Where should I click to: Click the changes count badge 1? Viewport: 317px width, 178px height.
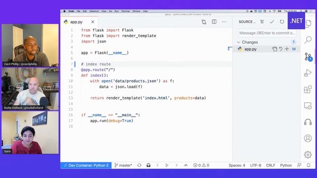[x=294, y=42]
